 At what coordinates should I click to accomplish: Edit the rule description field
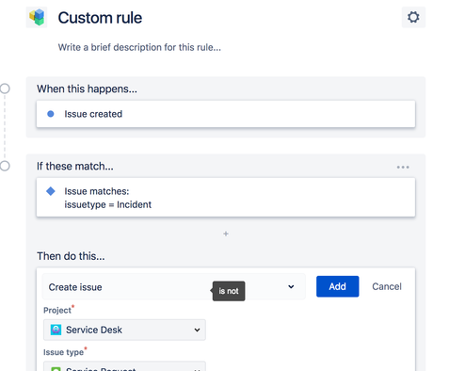point(139,47)
